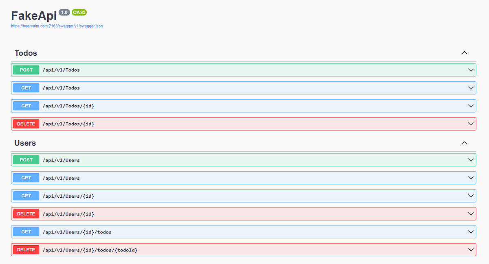
Task: Click the GET badge on /api/v1/Users/{id}
Action: [x=26, y=196]
